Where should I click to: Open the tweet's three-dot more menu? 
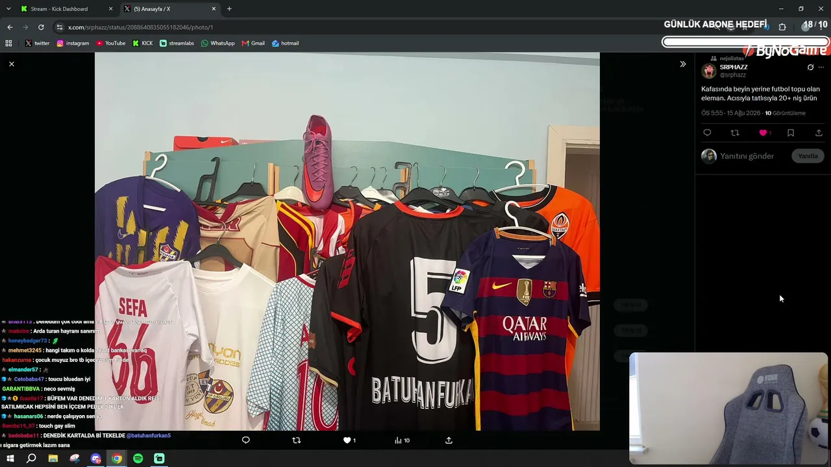tap(821, 67)
